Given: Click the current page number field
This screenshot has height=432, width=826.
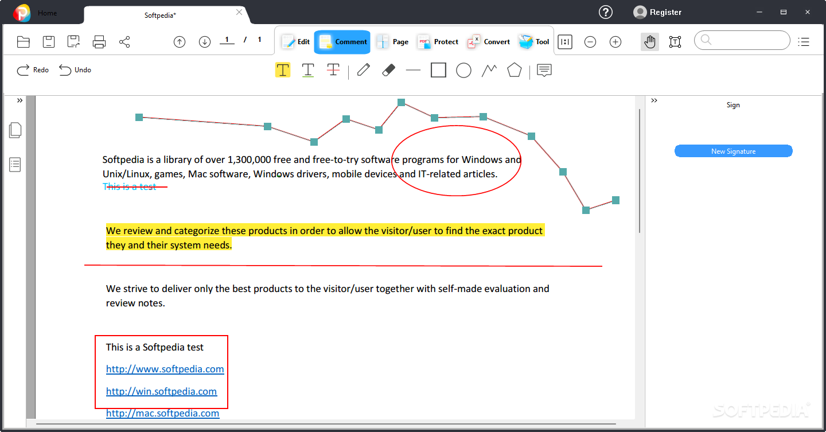Looking at the screenshot, I should tap(227, 40).
